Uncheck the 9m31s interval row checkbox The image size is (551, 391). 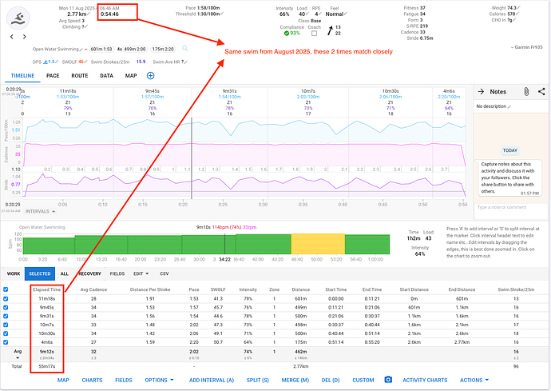click(6, 316)
